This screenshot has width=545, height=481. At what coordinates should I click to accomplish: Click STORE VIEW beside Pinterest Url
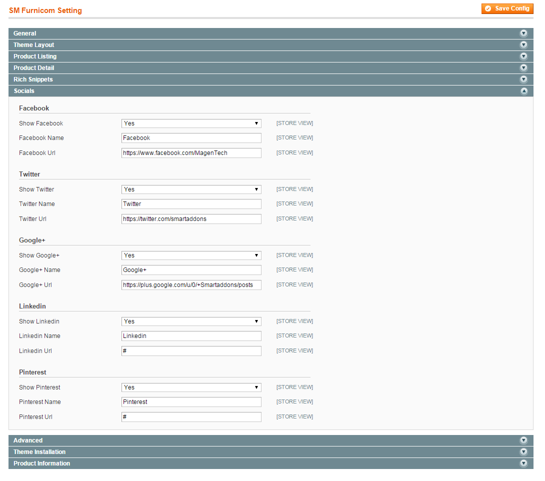pyautogui.click(x=294, y=416)
